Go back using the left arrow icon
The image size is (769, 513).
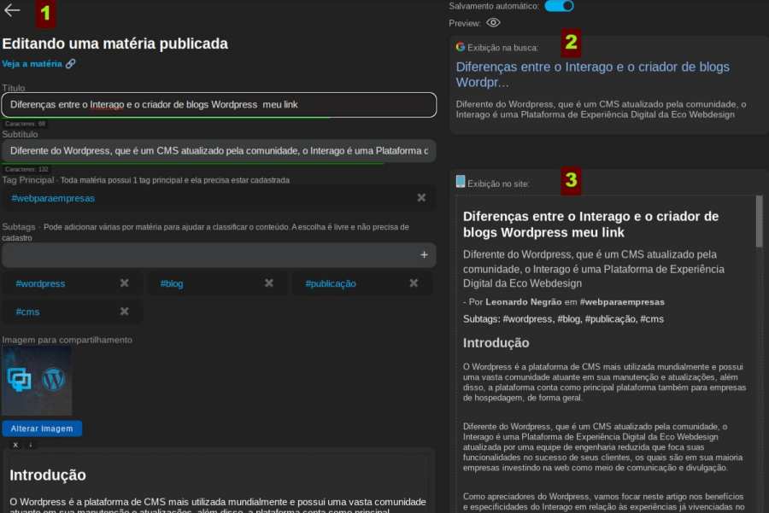12,10
